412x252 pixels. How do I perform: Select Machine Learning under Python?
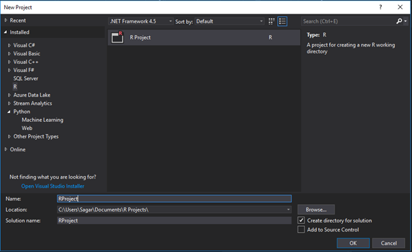(42, 120)
